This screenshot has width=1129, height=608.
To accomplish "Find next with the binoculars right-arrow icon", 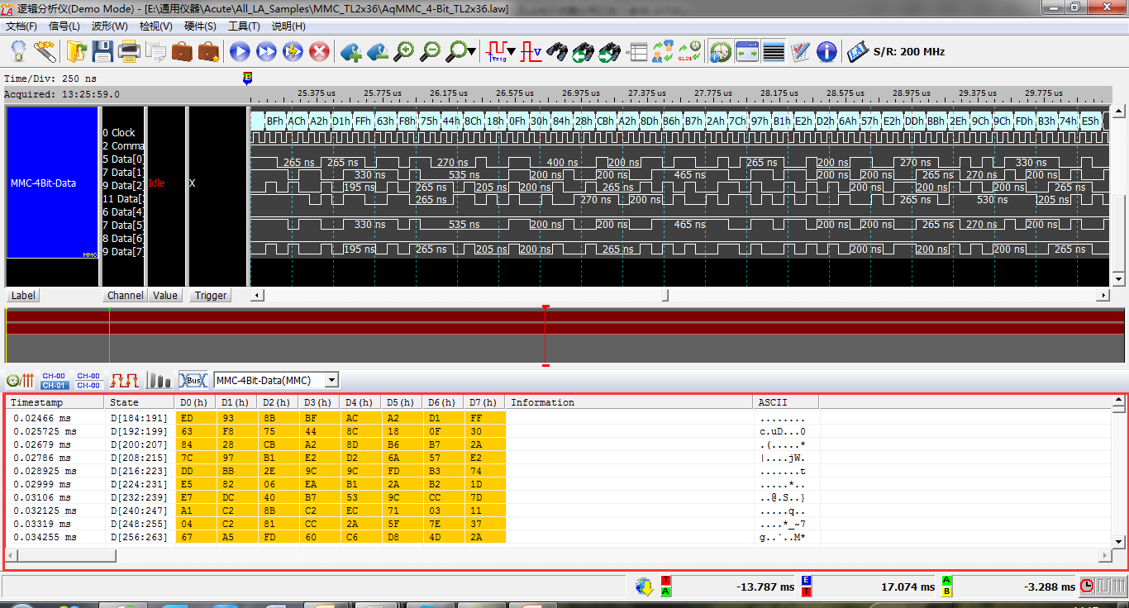I will (x=610, y=51).
